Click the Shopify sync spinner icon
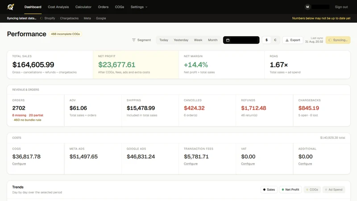 (42, 18)
